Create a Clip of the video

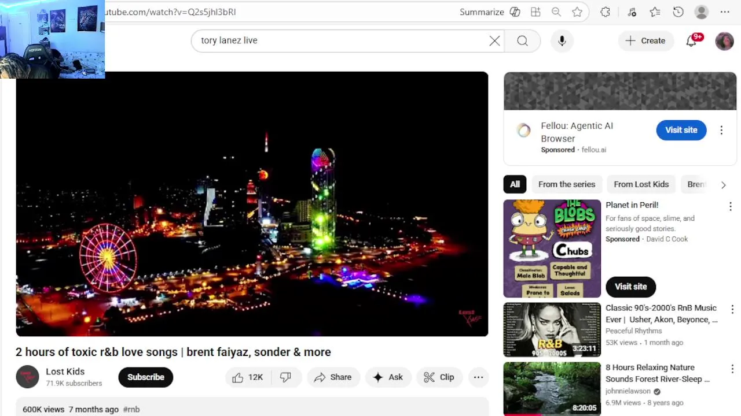[439, 377]
